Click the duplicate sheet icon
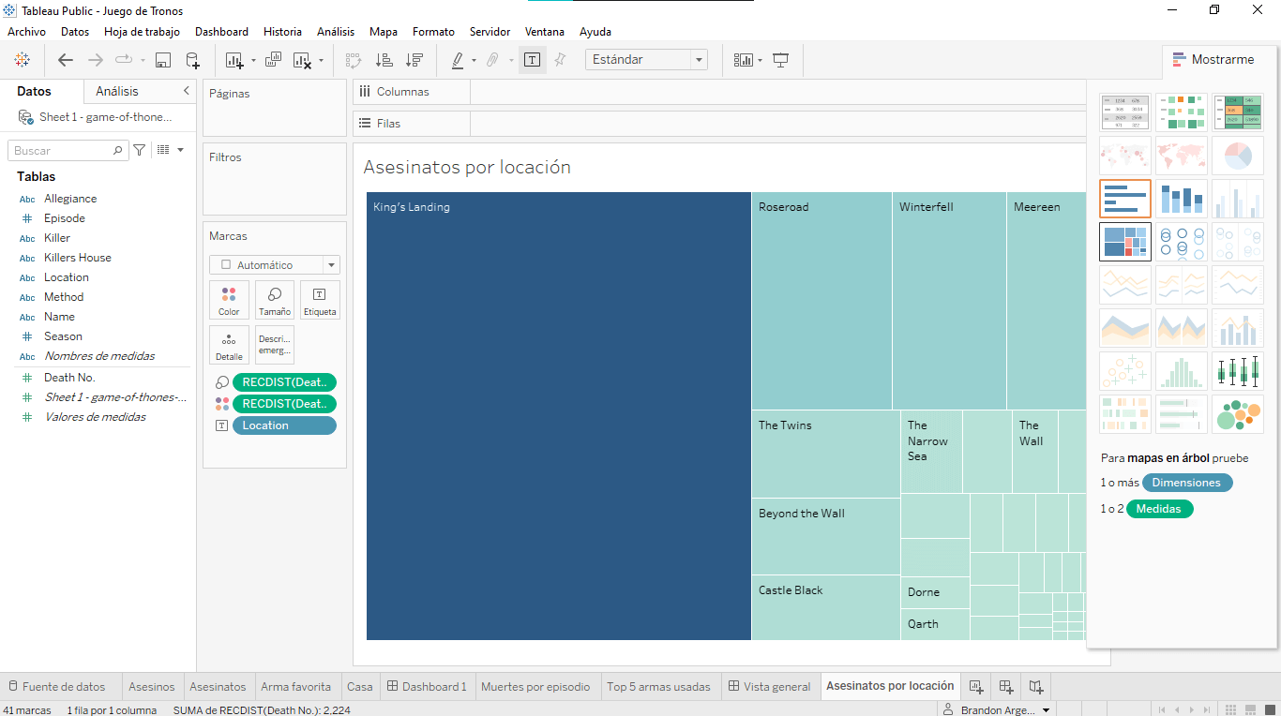The image size is (1281, 716). click(273, 60)
